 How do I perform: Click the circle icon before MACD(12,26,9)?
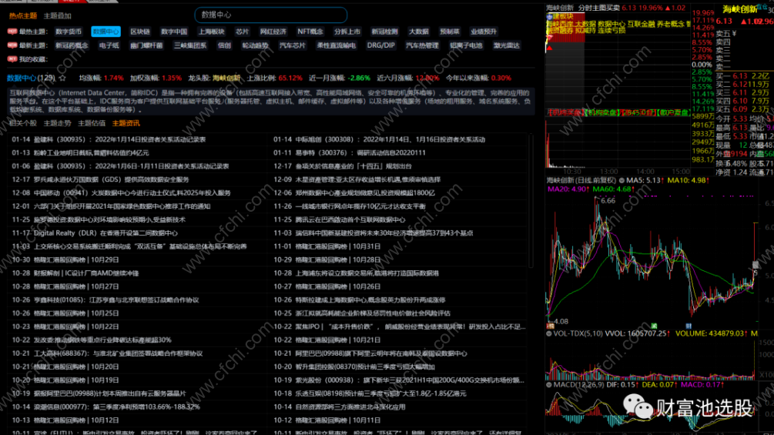549,384
